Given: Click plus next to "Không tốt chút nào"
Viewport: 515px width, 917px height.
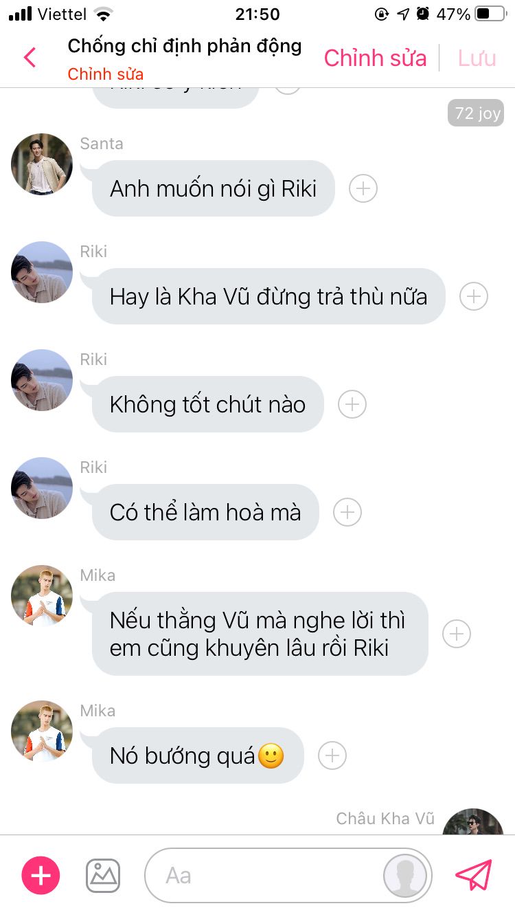Looking at the screenshot, I should [352, 404].
